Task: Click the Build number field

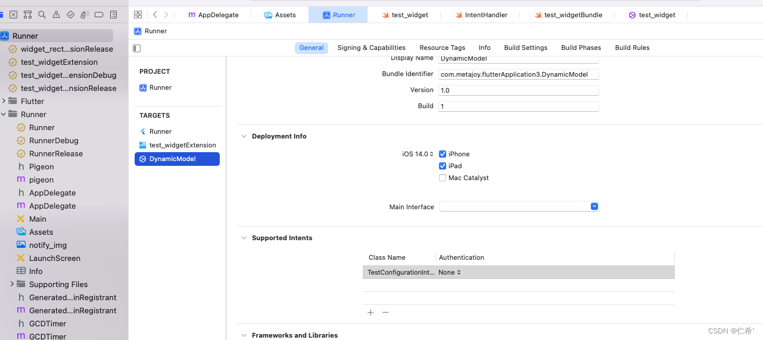Action: click(519, 106)
